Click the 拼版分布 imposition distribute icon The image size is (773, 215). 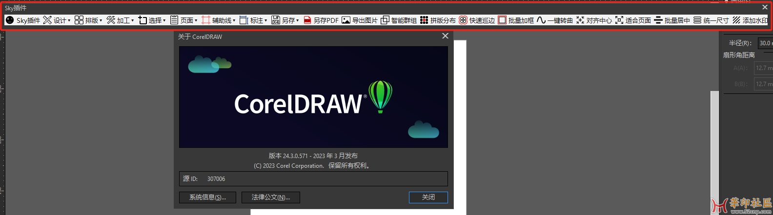424,20
